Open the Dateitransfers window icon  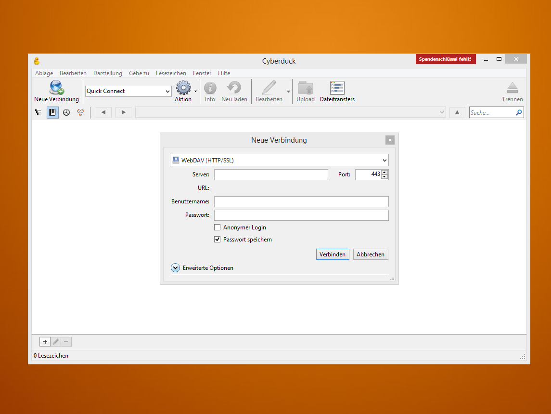coord(337,88)
